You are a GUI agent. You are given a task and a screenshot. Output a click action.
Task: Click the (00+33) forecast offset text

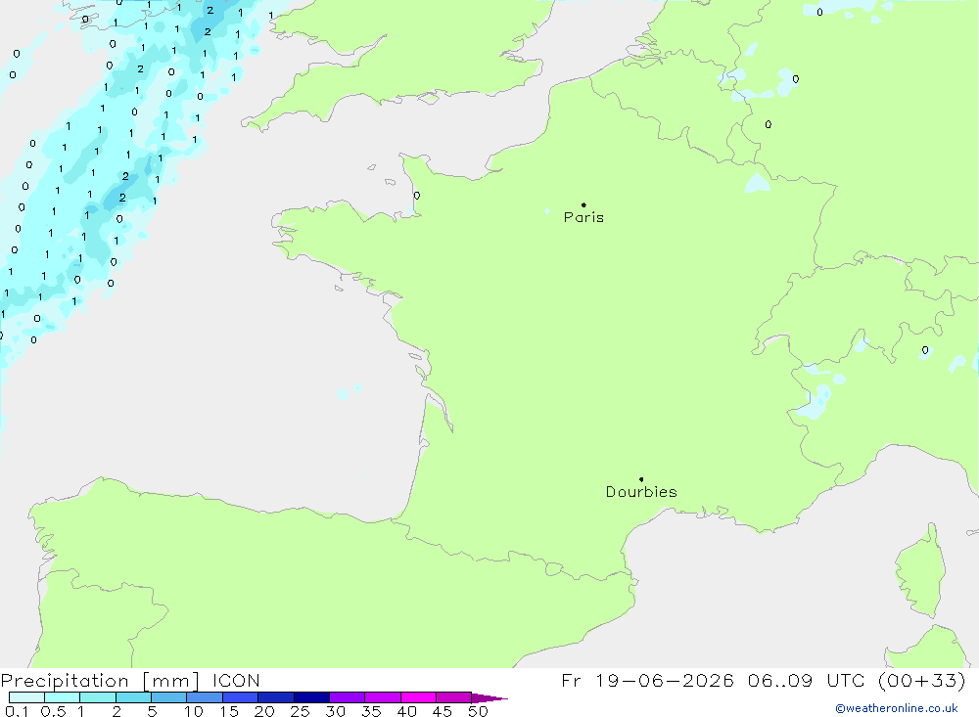(921, 680)
